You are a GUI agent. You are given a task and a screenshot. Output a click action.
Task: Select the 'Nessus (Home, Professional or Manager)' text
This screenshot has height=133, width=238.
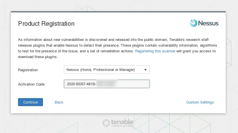point(101,70)
